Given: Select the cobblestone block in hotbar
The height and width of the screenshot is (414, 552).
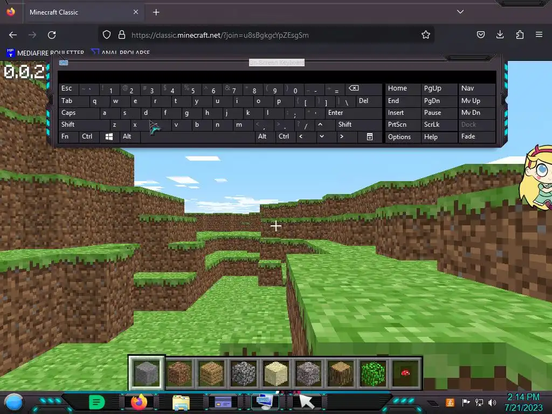Looking at the screenshot, I should tap(244, 373).
